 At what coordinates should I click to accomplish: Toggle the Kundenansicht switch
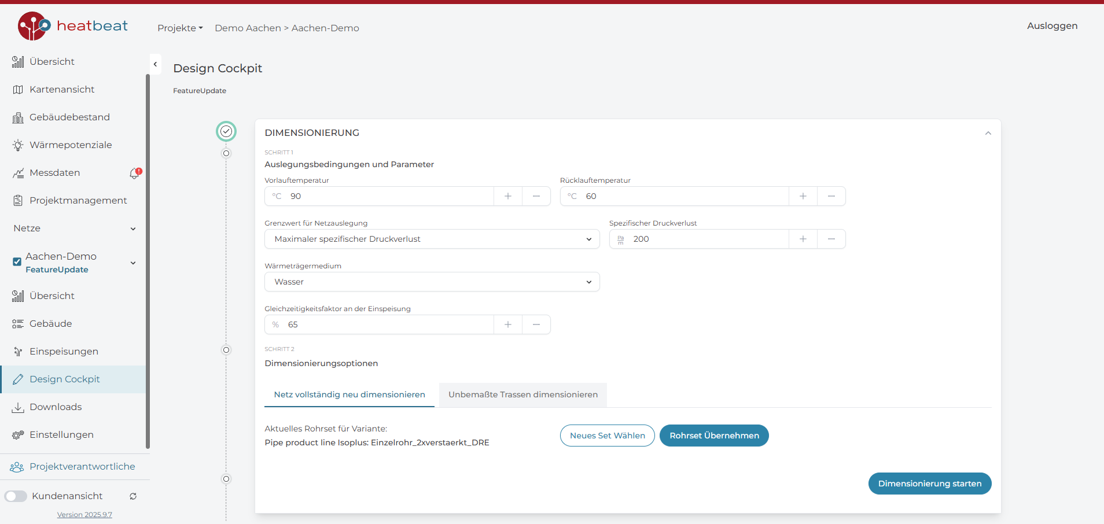tap(16, 496)
